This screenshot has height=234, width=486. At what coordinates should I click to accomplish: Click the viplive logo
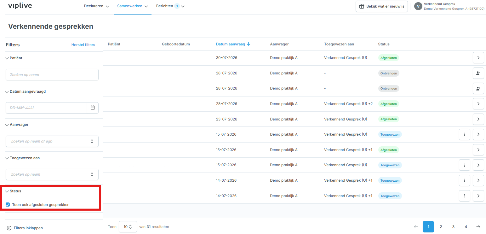pos(20,6)
